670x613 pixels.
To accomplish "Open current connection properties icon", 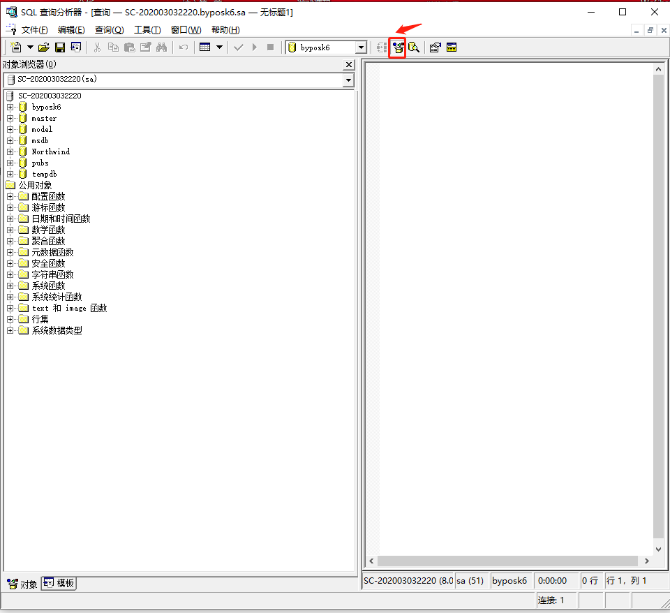I will 435,47.
